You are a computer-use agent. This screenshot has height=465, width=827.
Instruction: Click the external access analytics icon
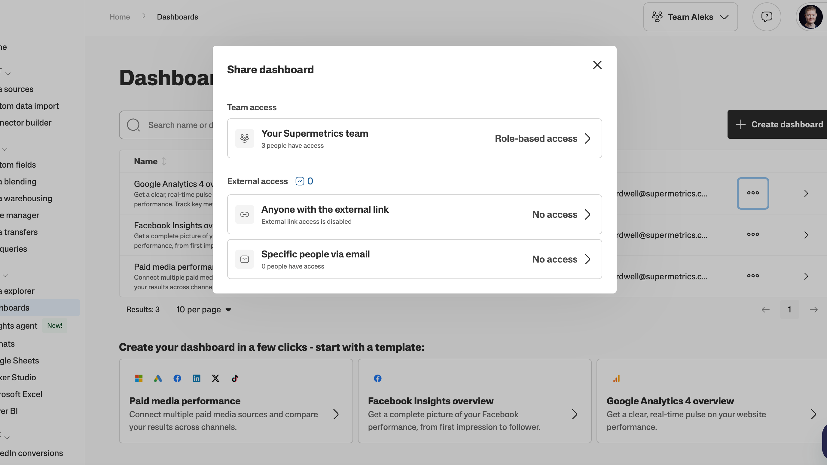(300, 181)
